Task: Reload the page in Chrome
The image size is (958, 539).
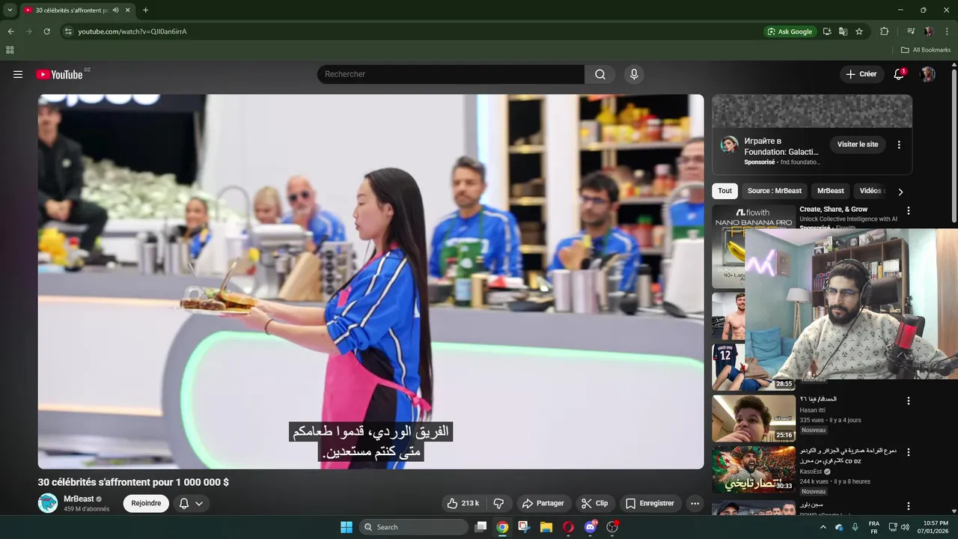Action: point(46,31)
